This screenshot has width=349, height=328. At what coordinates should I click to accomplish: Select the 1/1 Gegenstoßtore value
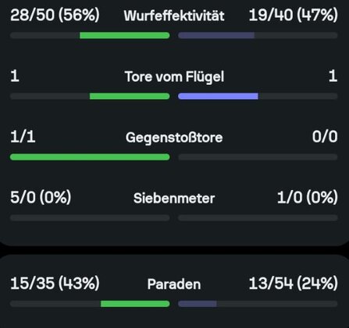click(23, 136)
